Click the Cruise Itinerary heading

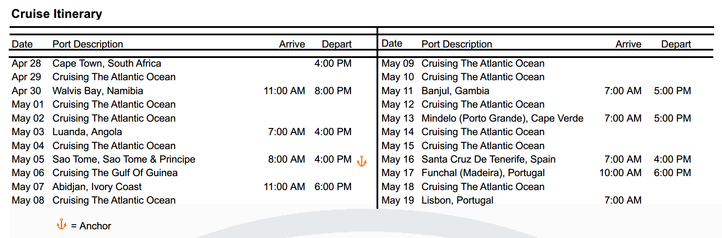point(57,14)
